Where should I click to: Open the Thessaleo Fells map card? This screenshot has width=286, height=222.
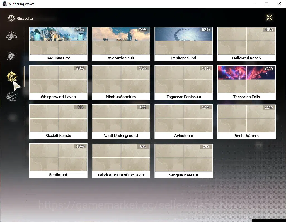246,83
